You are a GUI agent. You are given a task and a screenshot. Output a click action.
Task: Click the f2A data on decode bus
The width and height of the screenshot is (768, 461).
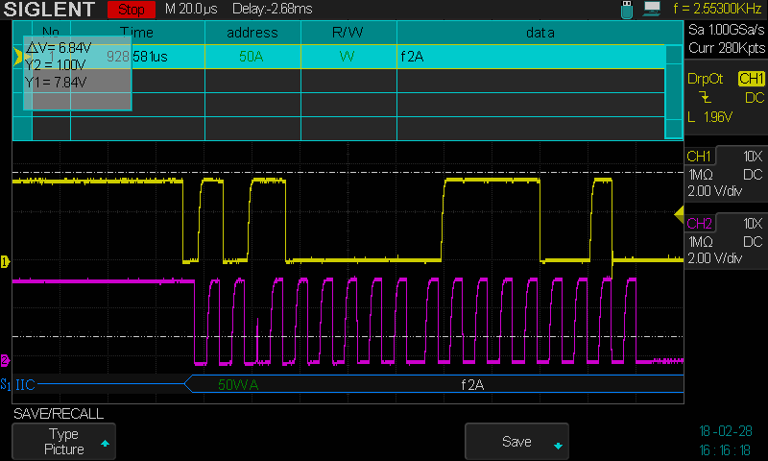(x=472, y=385)
